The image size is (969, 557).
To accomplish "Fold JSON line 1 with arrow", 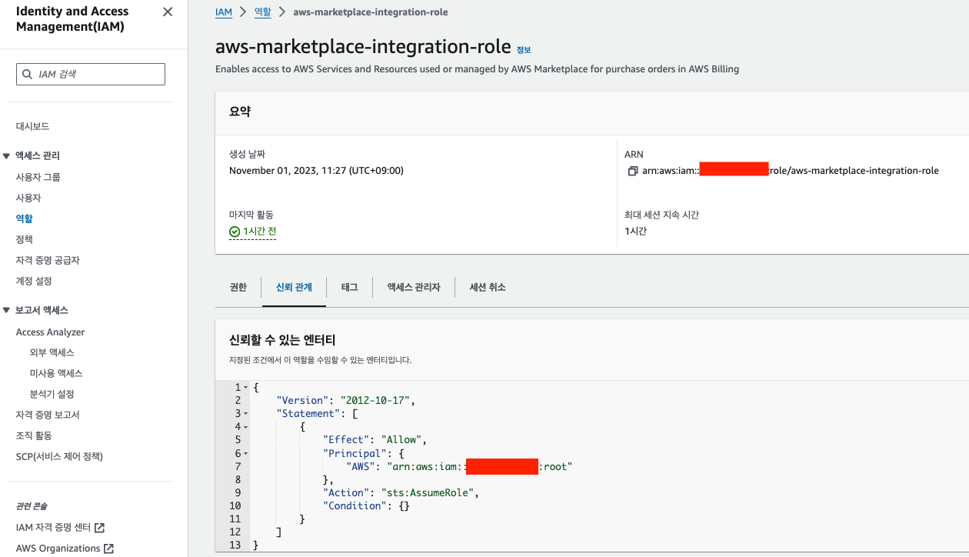I will 246,388.
